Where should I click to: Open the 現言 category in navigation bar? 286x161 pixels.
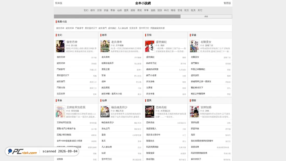pos(186,10)
